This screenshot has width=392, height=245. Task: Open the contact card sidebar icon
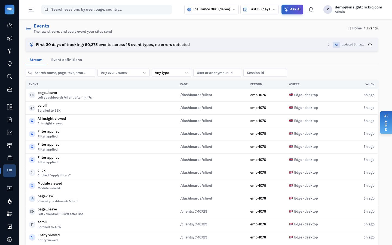[x=10, y=226]
